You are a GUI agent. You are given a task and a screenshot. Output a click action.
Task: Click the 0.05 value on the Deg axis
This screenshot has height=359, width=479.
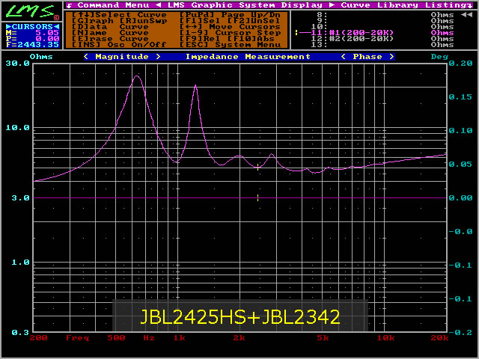tap(460, 164)
